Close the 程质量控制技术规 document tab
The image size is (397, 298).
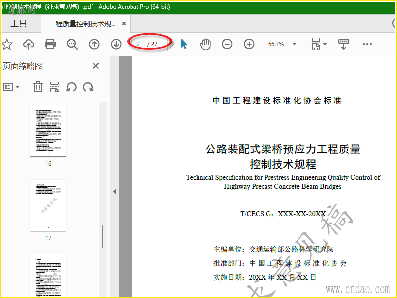pos(124,23)
